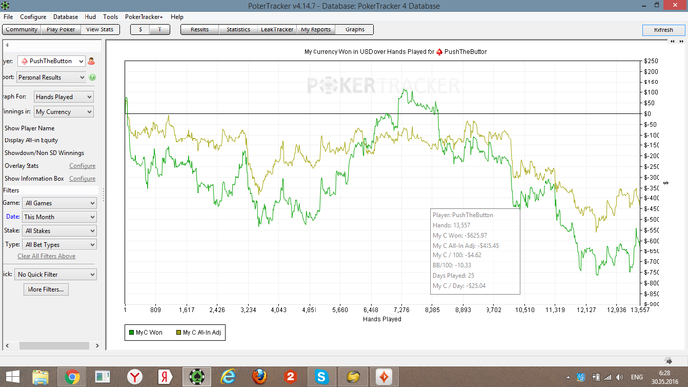The height and width of the screenshot is (387, 688).
Task: Click the green status icon next to Personal Results
Action: pyautogui.click(x=93, y=77)
